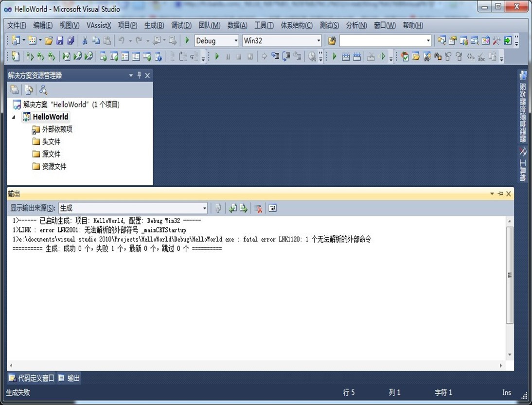
Task: Click Show All Files in Solution Explorer
Action: (x=29, y=90)
